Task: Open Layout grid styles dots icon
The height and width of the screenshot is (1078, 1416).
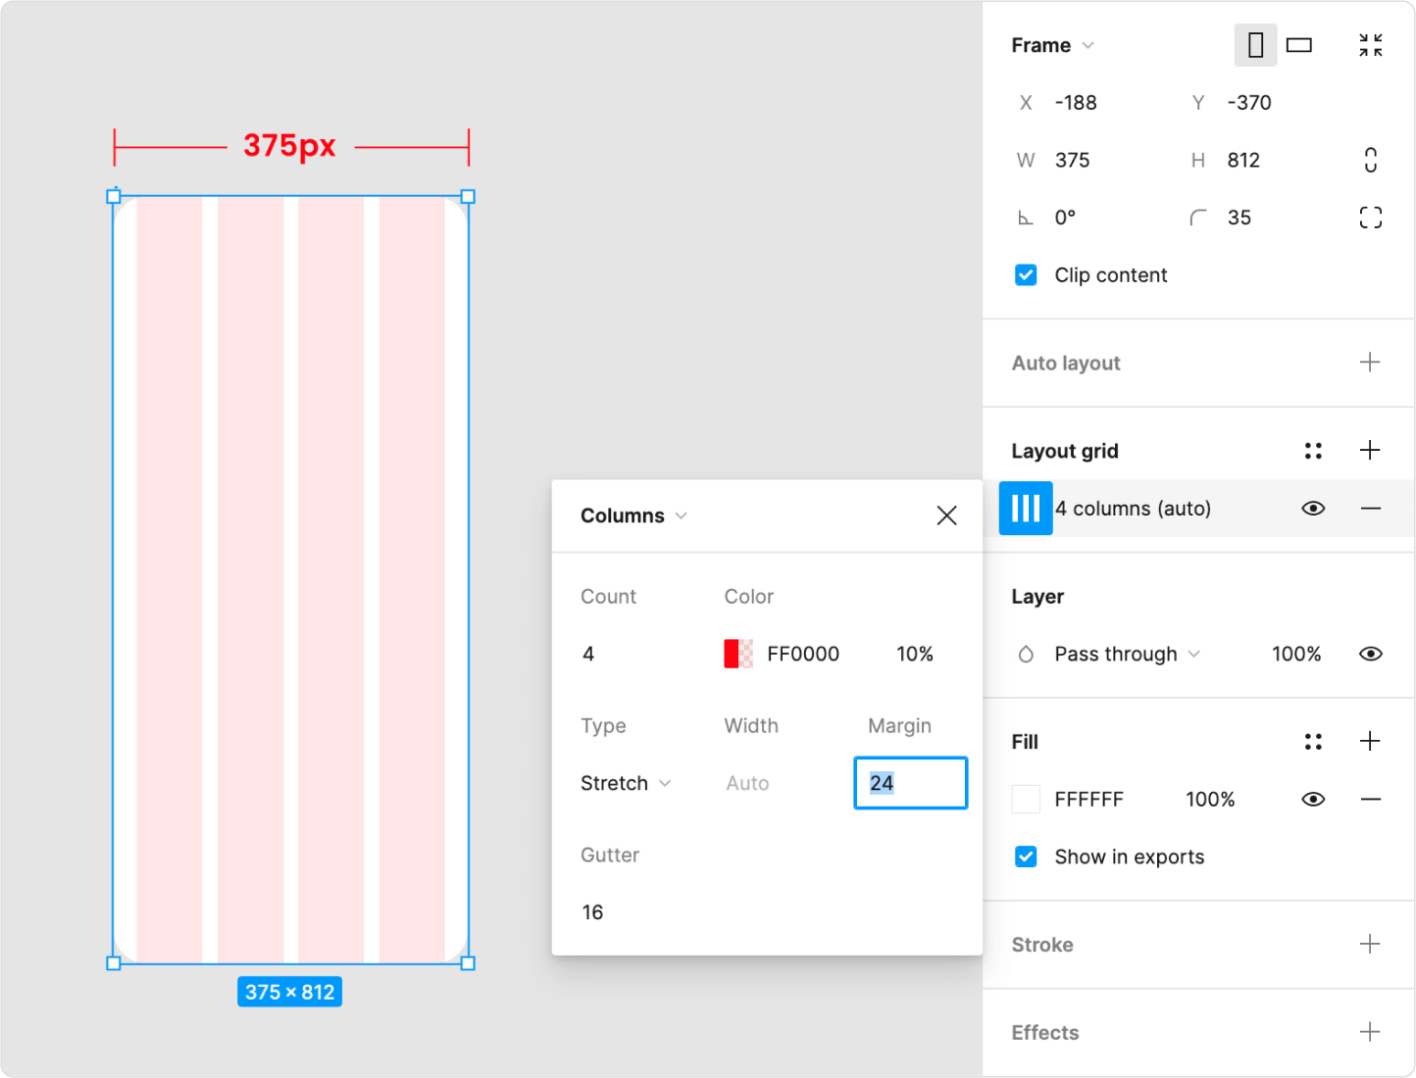Action: [x=1313, y=451]
